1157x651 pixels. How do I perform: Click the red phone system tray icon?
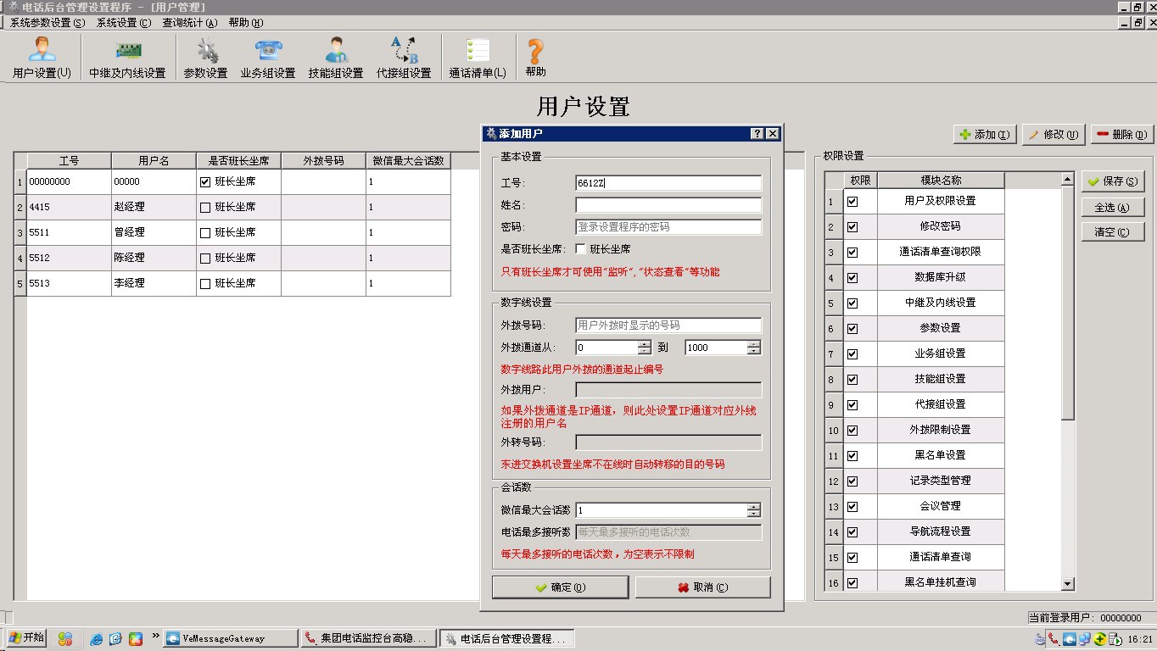(1054, 639)
